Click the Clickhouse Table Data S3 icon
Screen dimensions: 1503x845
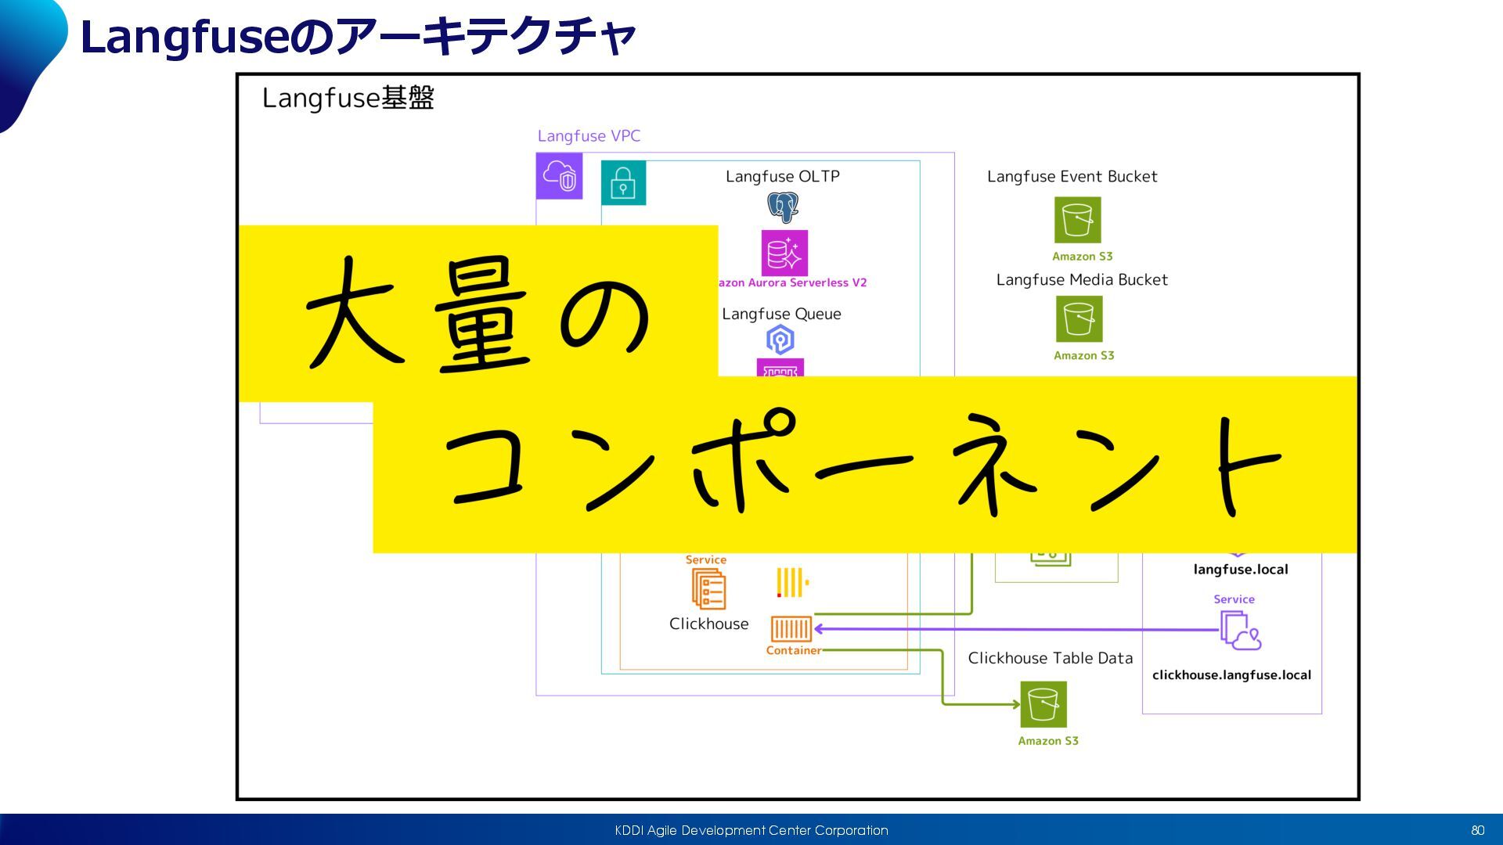(1043, 704)
